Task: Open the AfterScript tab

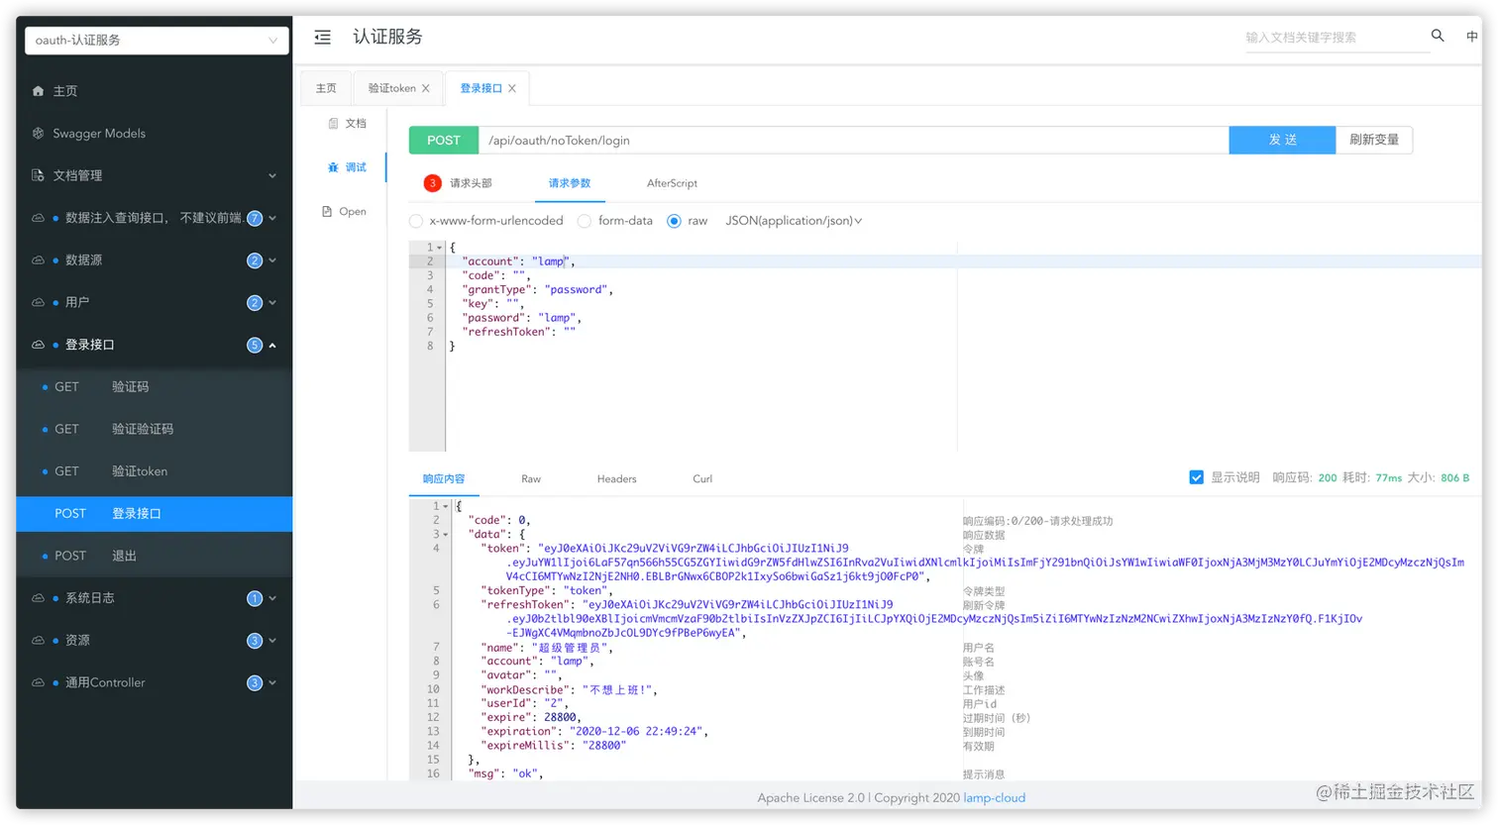Action: pyautogui.click(x=672, y=183)
